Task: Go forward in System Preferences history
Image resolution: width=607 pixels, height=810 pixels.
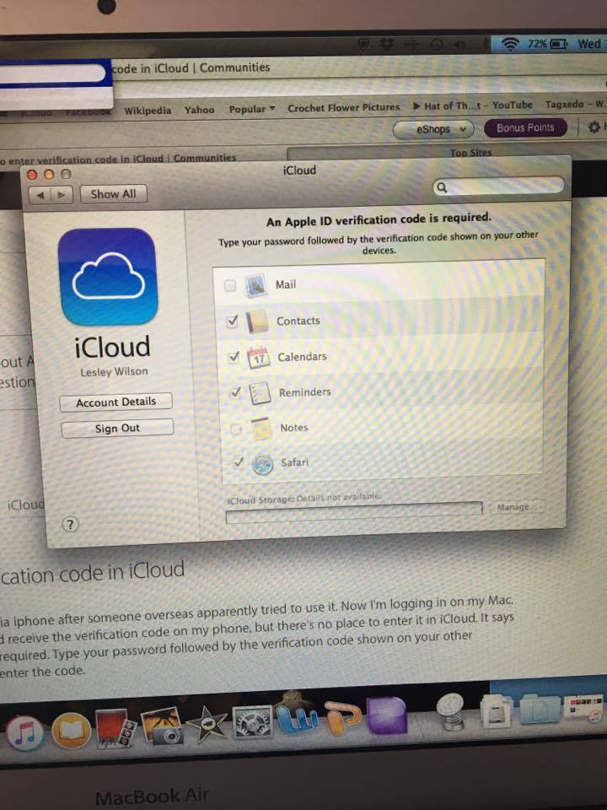Action: click(62, 195)
